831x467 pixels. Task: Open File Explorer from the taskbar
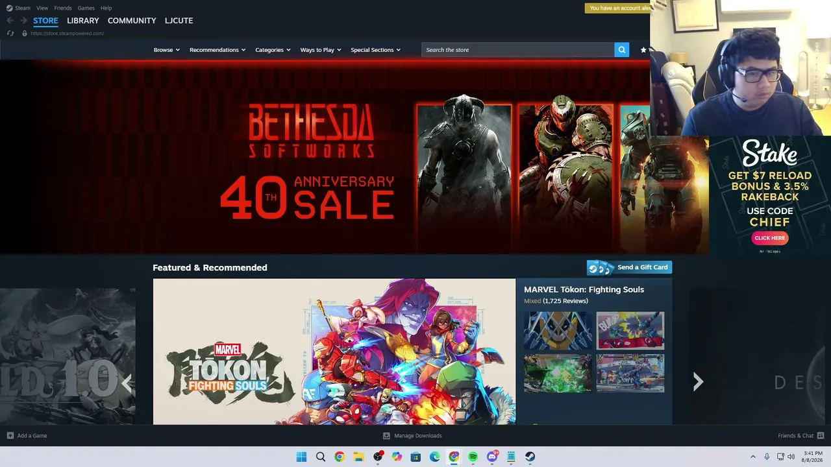(x=358, y=457)
